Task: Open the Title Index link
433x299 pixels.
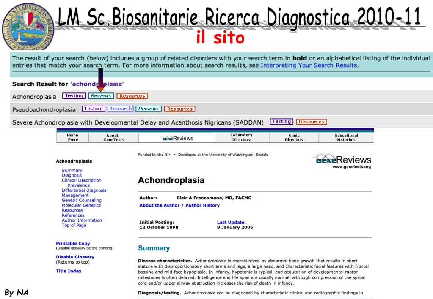Action: 69,271
